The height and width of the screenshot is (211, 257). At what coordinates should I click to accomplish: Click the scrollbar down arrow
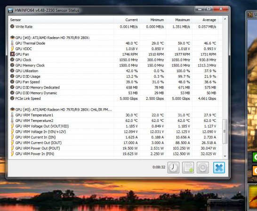225,156
